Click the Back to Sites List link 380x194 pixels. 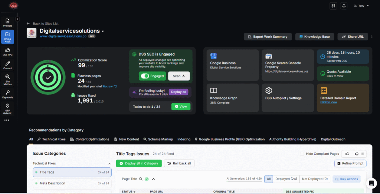click(x=43, y=24)
